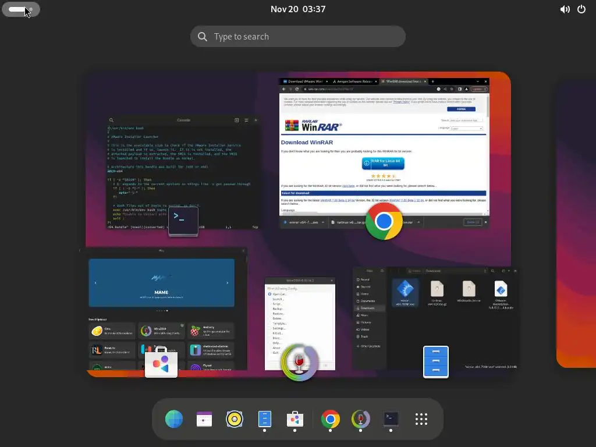This screenshot has width=596, height=447.
Task: Launch Google Chrome from the dock
Action: [331, 419]
